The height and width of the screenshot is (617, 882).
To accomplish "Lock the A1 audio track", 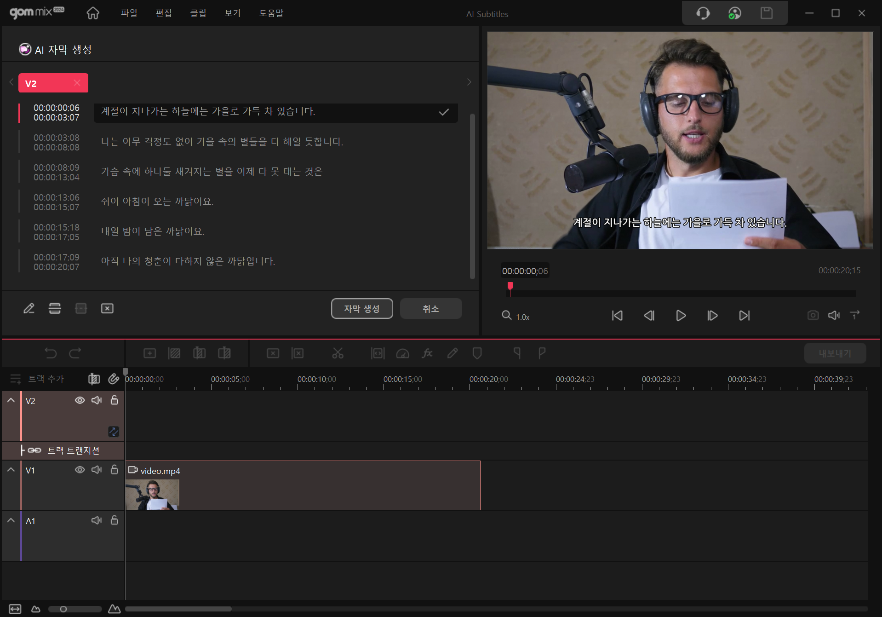I will [x=115, y=520].
